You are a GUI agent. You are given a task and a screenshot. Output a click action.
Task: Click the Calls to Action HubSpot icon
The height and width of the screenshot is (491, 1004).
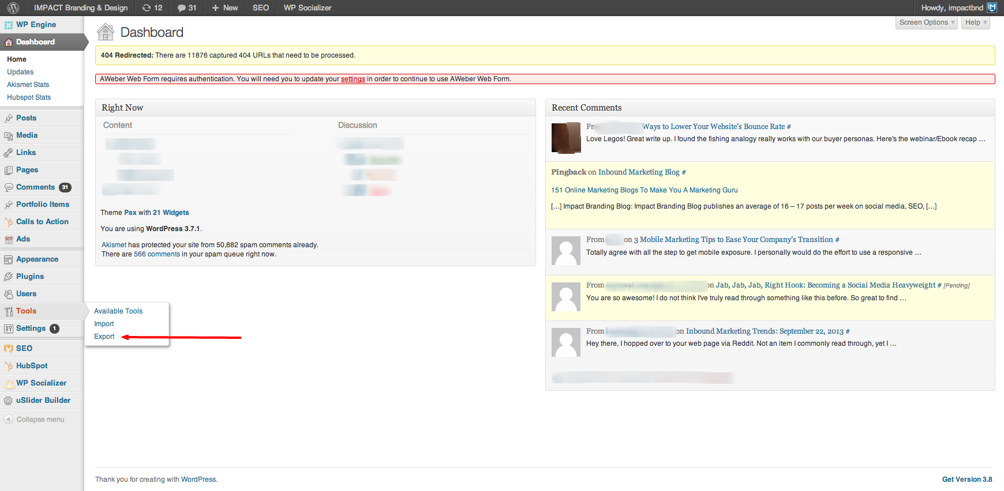(x=9, y=222)
